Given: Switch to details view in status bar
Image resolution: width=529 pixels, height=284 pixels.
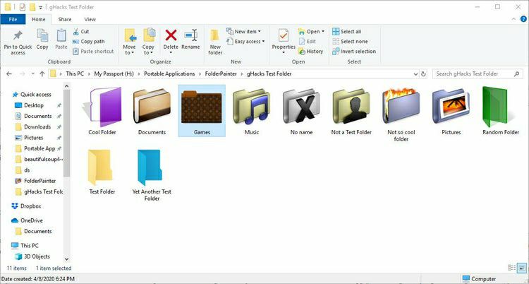Looking at the screenshot, I should (x=512, y=268).
